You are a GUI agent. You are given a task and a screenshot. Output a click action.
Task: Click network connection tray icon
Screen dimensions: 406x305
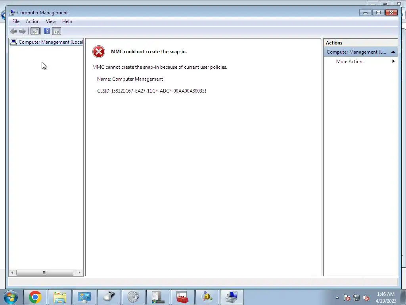[x=356, y=298]
